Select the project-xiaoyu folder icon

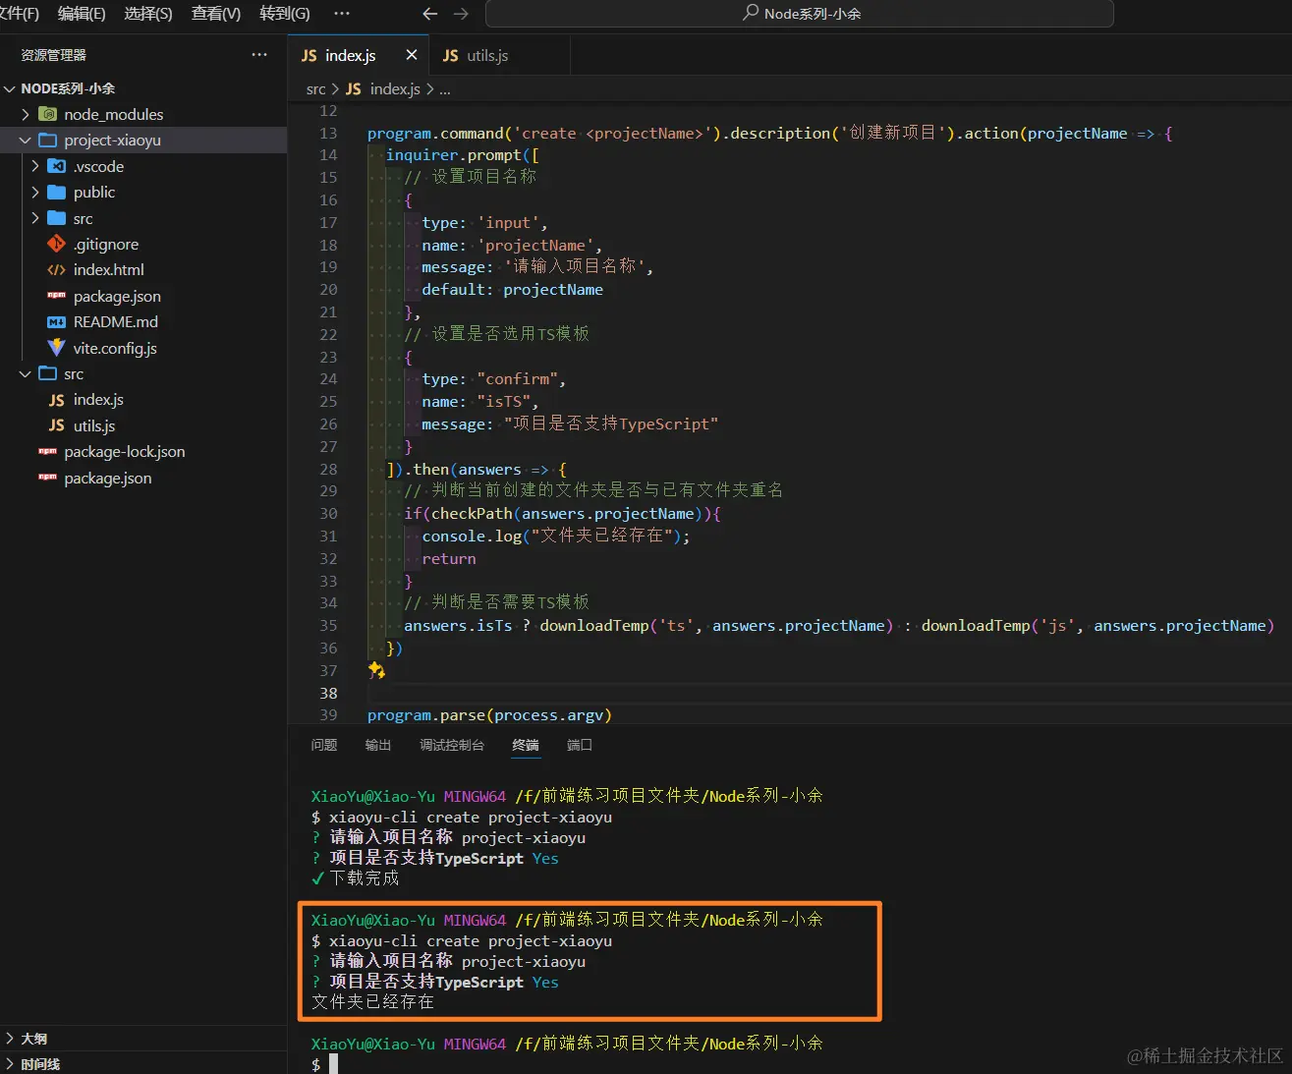tap(47, 141)
